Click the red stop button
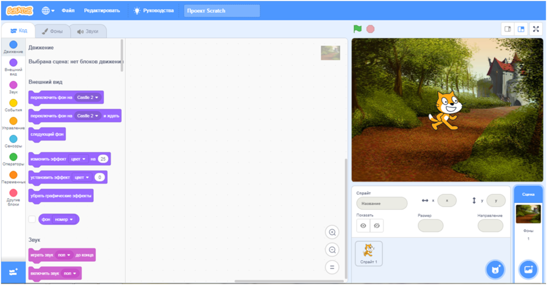 pos(371,29)
